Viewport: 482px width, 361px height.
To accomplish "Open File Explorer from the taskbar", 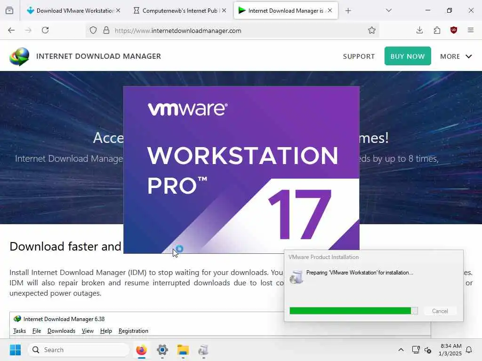I will 183,350.
